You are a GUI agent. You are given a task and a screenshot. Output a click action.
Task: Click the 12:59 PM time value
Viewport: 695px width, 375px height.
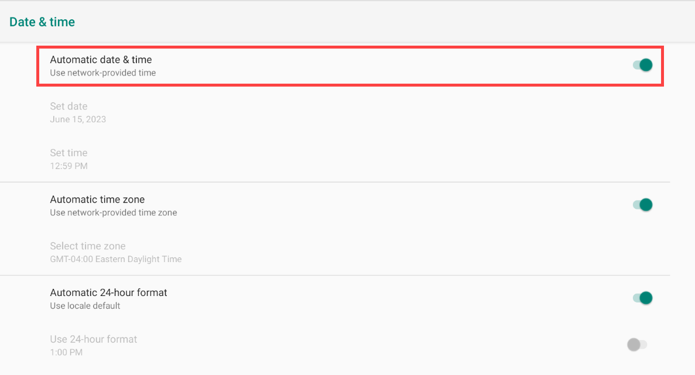coord(69,166)
